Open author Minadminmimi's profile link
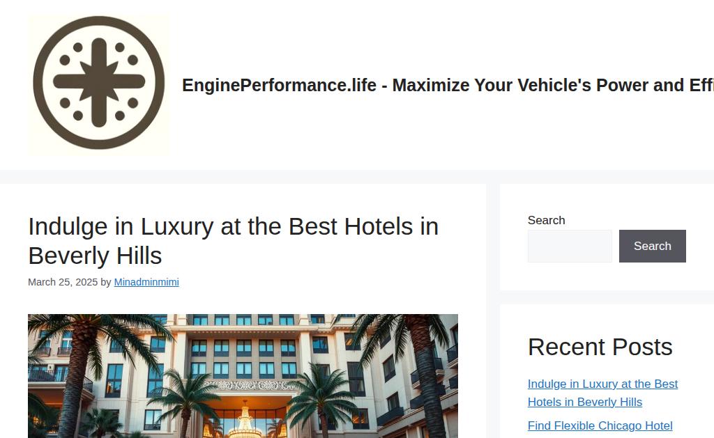Image resolution: width=714 pixels, height=438 pixels. [x=146, y=282]
